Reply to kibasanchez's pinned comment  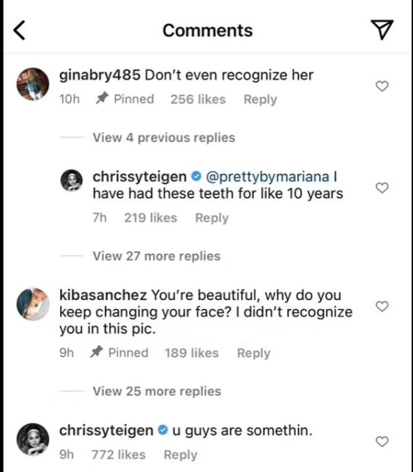(253, 353)
